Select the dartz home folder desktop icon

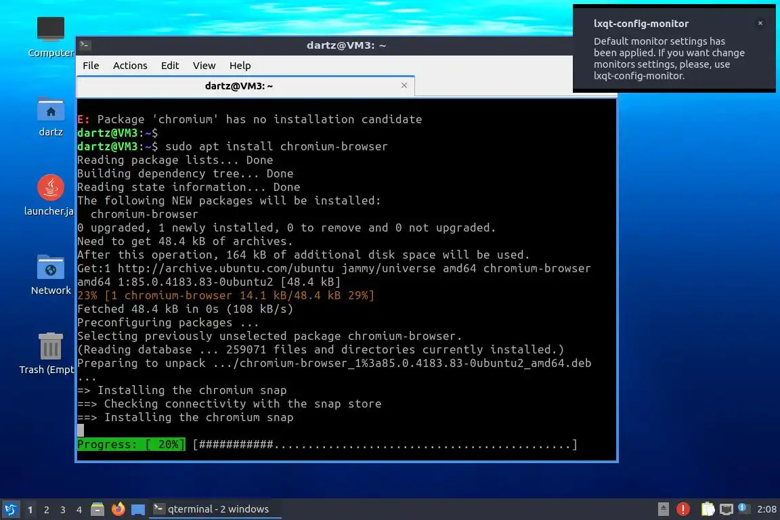coord(51,117)
